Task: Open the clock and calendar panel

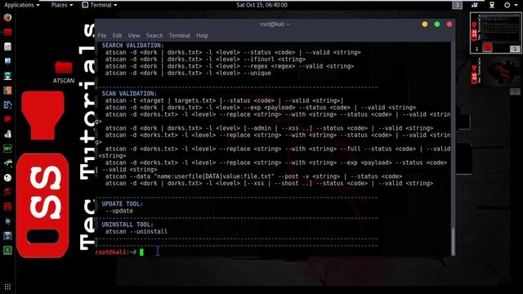Action: [261, 5]
